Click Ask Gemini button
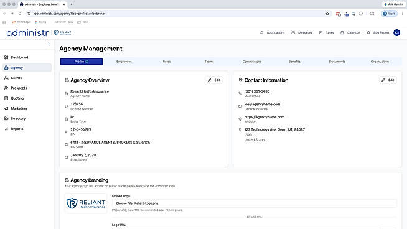 [x=394, y=4]
